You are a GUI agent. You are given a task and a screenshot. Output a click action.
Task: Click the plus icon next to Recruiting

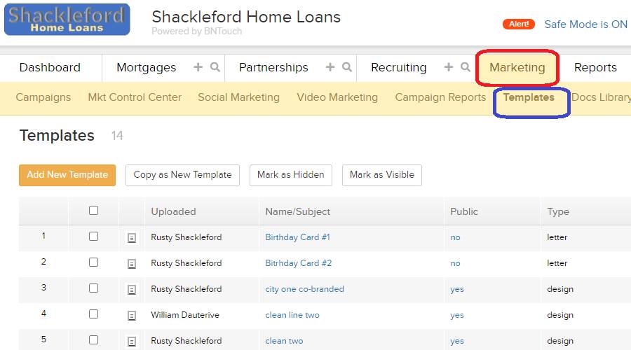[448, 67]
